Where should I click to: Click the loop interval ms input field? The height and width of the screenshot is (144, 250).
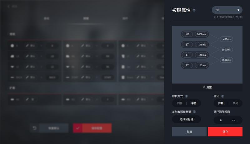tap(228, 120)
